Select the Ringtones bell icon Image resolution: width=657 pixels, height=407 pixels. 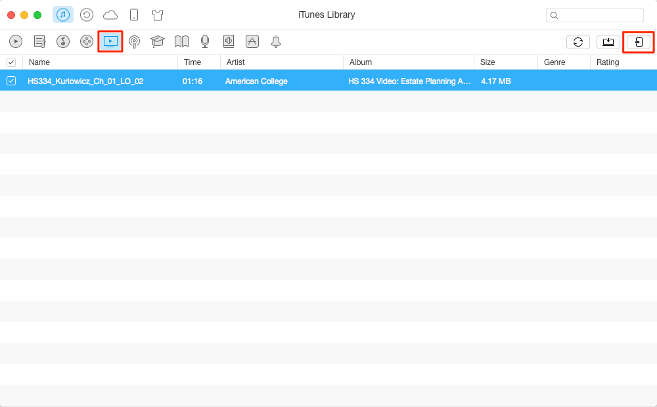point(276,41)
